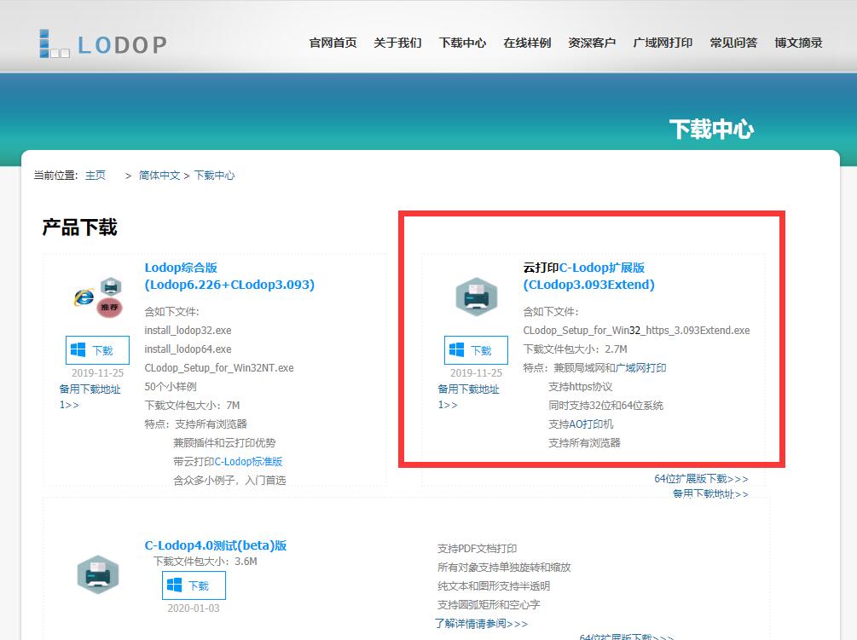
Task: Open 备用下载地址1>> for C-Lodop扩展版
Action: pyautogui.click(x=468, y=396)
